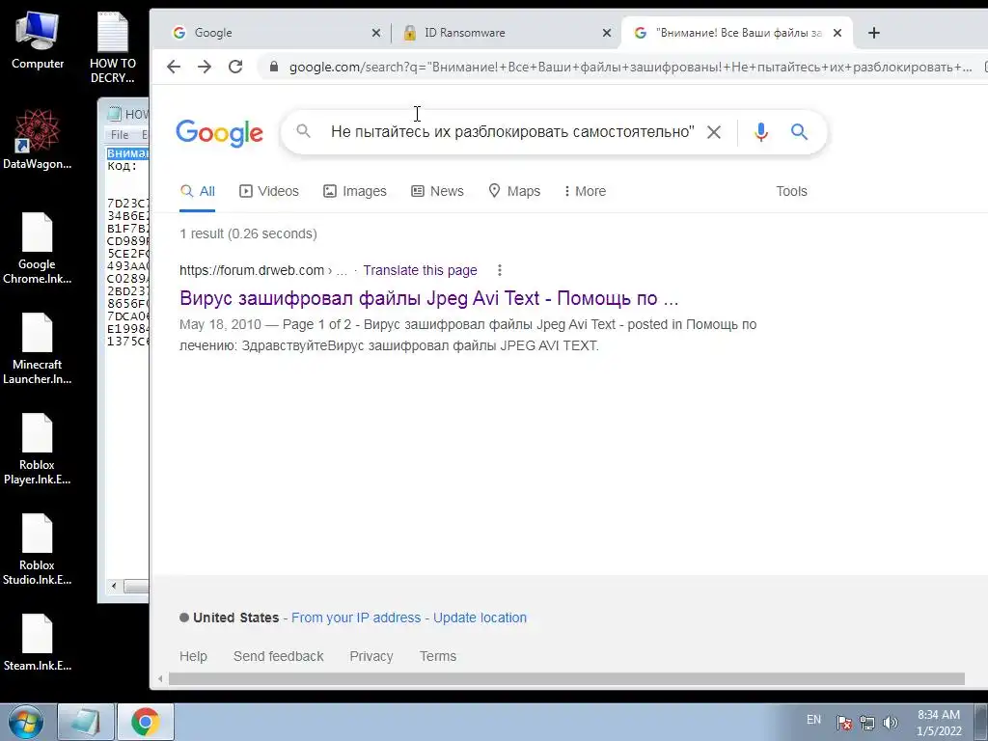This screenshot has height=741, width=988.
Task: Click the left arrow of Chrome's horizontal scrollbar
Action: coord(160,678)
